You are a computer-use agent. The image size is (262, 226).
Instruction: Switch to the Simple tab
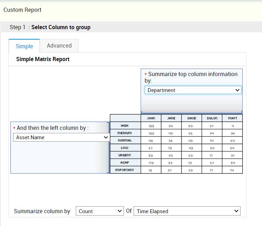coord(24,46)
